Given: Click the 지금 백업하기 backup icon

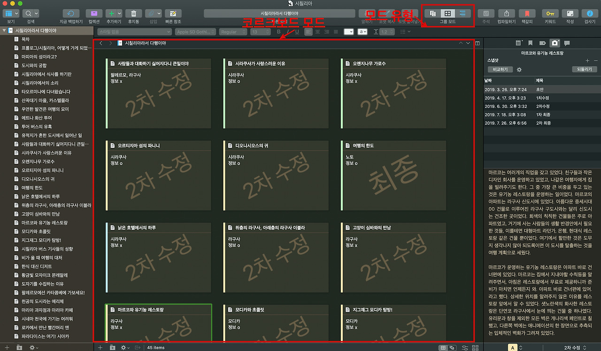Looking at the screenshot, I should pos(71,14).
